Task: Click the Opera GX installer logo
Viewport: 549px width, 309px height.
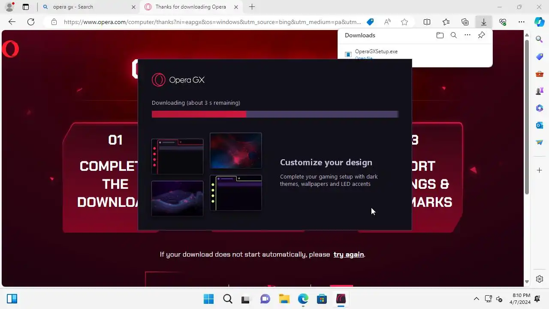Action: pos(178,80)
